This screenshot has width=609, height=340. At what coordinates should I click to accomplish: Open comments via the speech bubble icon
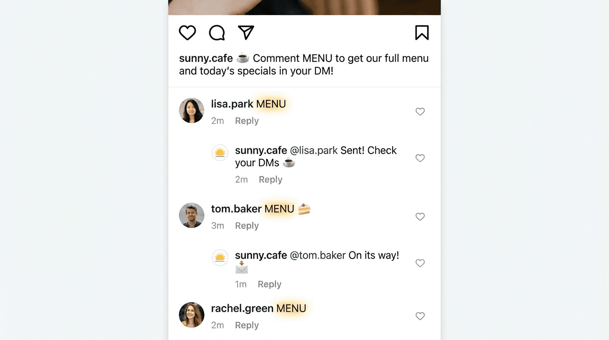(217, 33)
